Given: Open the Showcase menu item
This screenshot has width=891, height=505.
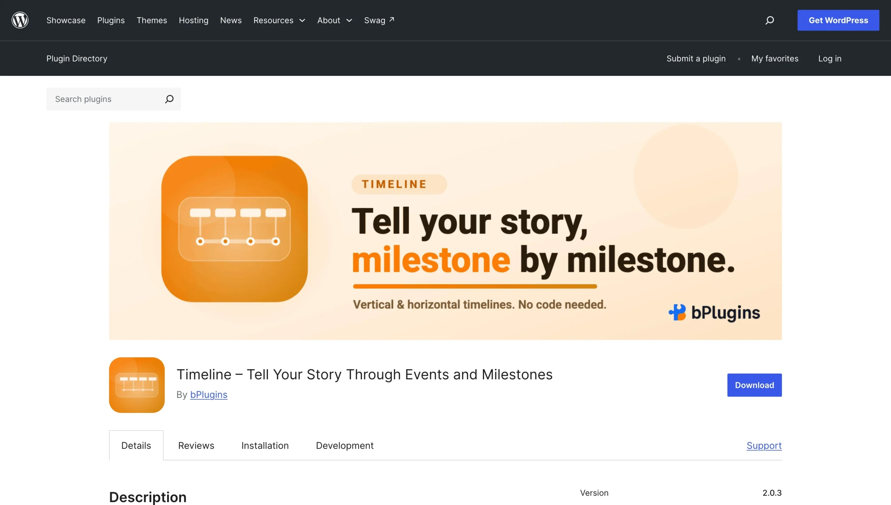Looking at the screenshot, I should click(x=66, y=20).
